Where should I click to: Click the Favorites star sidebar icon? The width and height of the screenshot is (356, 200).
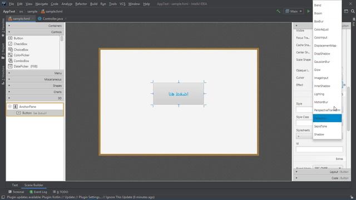tap(3, 36)
